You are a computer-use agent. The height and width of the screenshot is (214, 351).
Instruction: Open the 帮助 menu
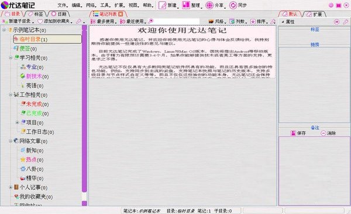(147, 5)
